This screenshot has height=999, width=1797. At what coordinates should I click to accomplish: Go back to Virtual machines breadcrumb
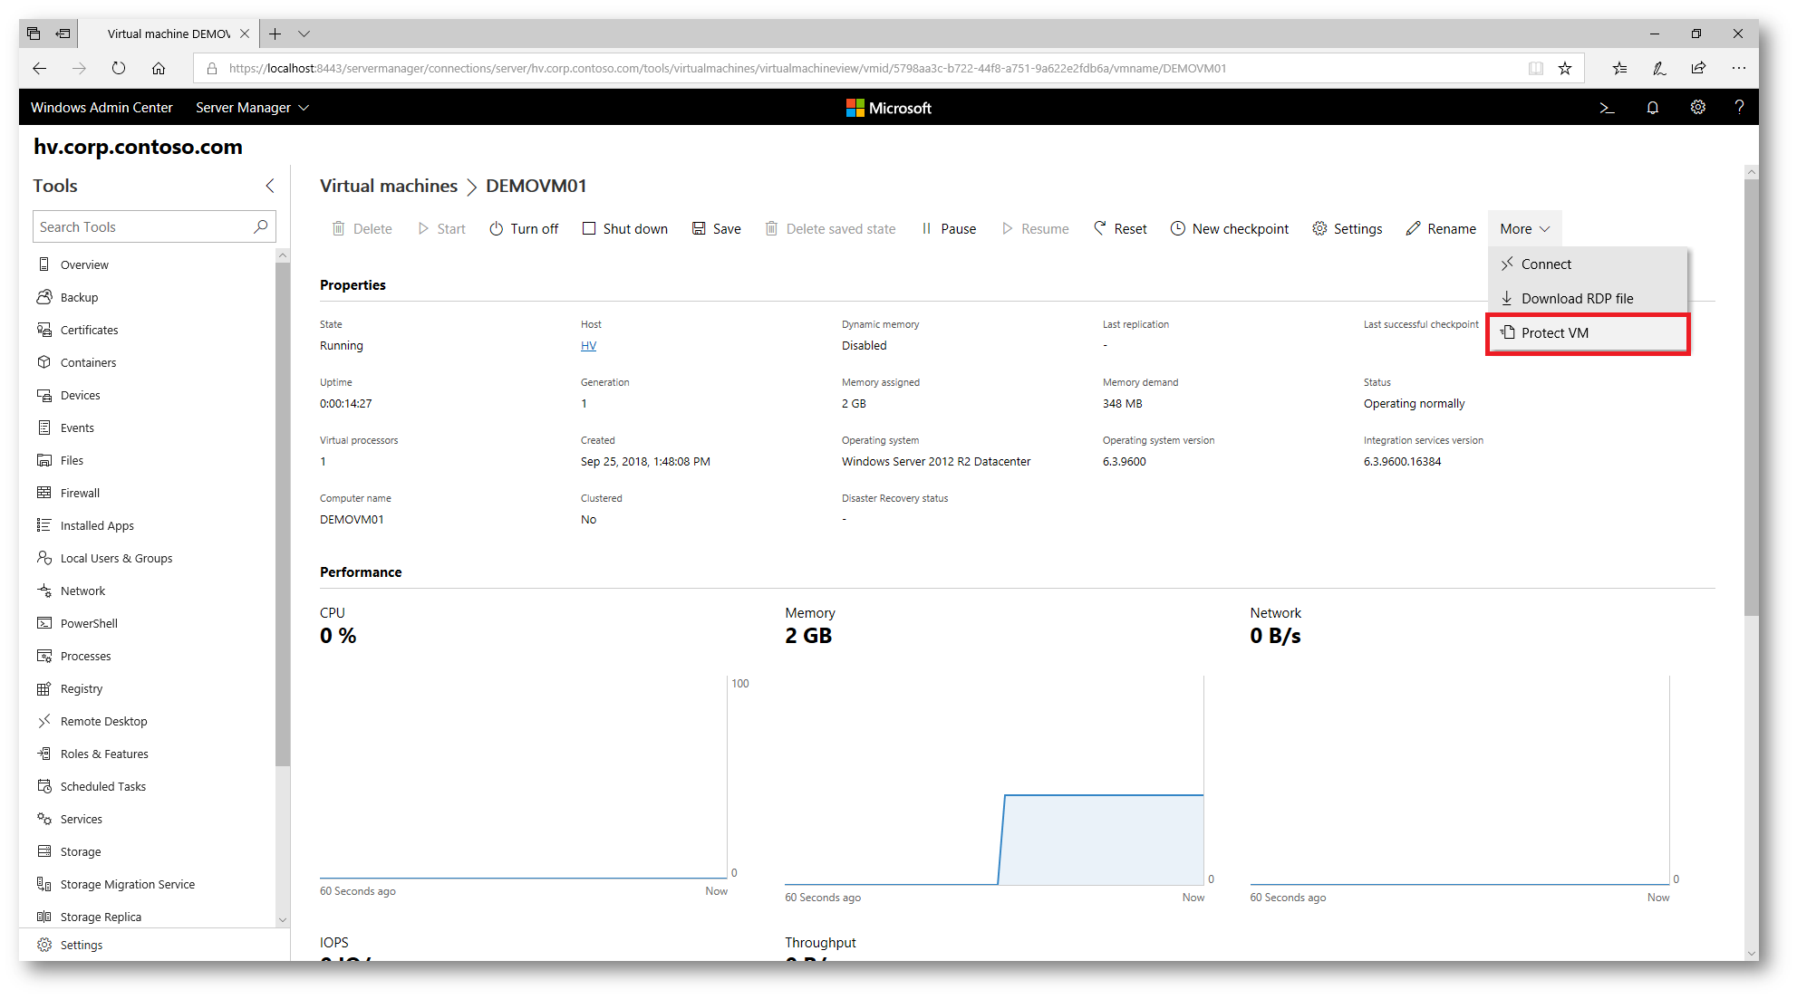tap(389, 186)
